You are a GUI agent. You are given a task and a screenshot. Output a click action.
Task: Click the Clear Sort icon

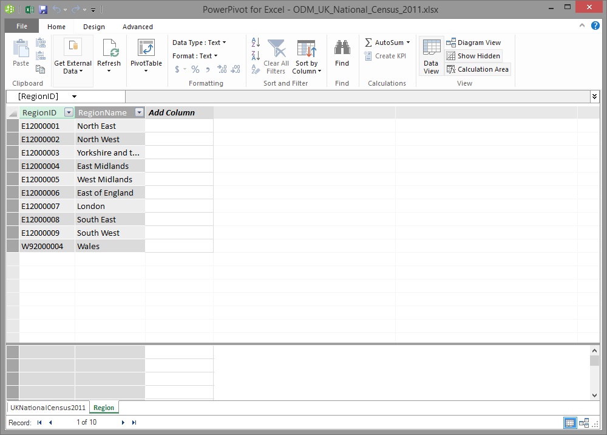[256, 69]
